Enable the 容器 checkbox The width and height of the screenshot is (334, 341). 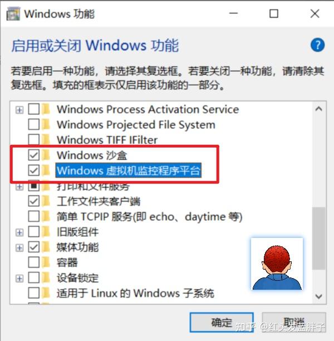(34, 262)
